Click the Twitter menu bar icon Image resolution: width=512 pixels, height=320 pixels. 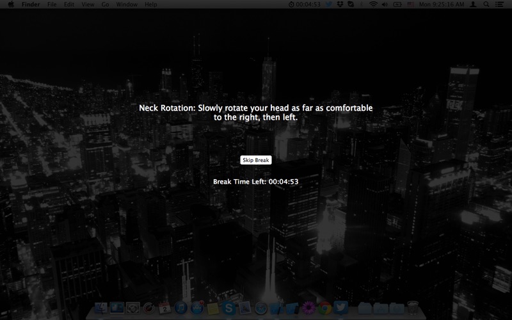point(329,4)
